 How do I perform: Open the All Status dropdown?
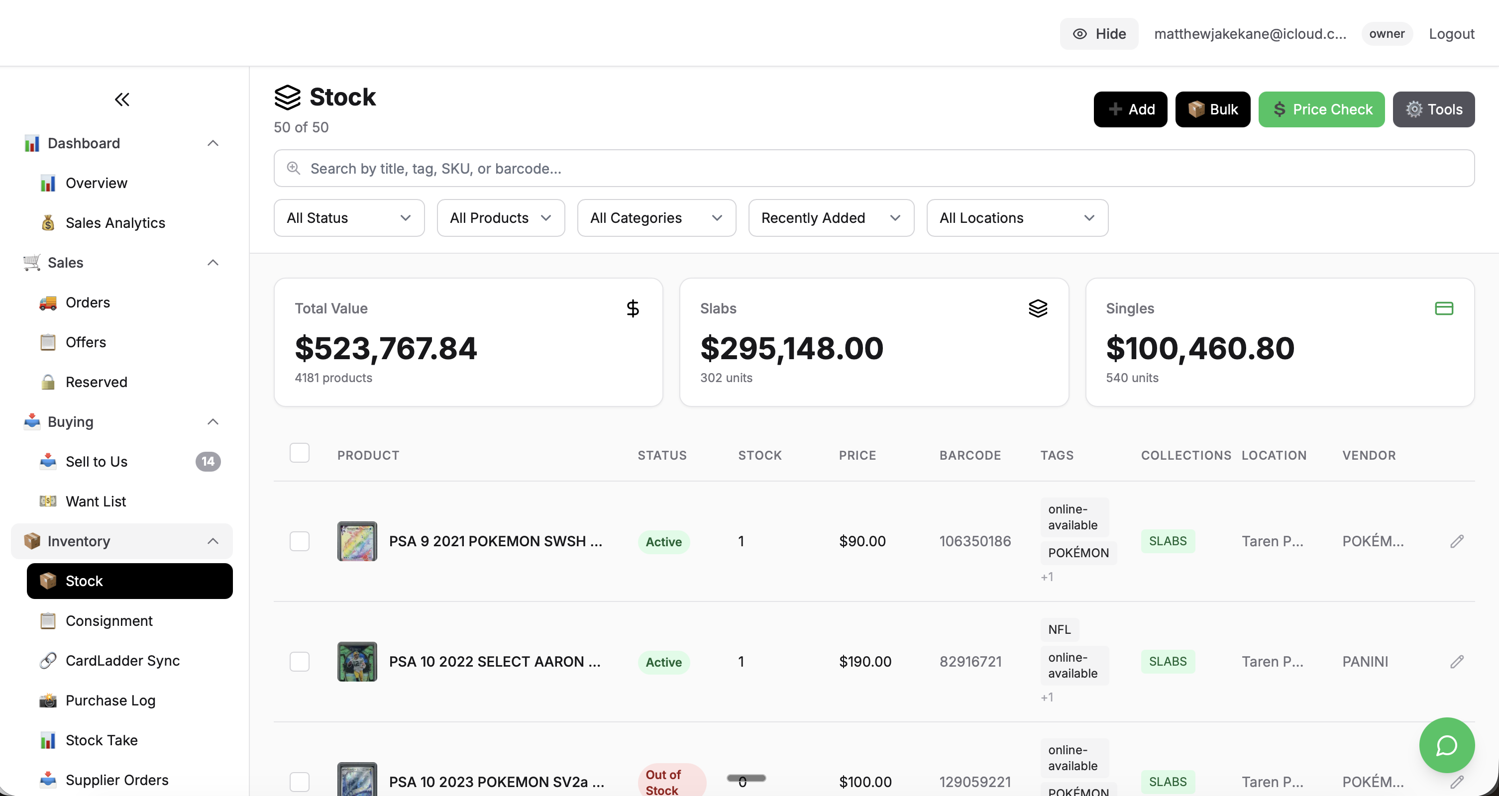pos(348,217)
